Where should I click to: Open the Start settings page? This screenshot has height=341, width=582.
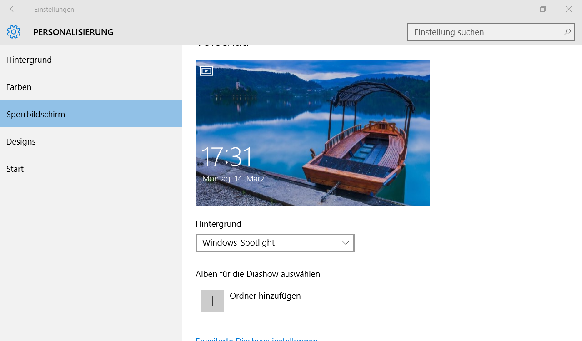tap(15, 169)
